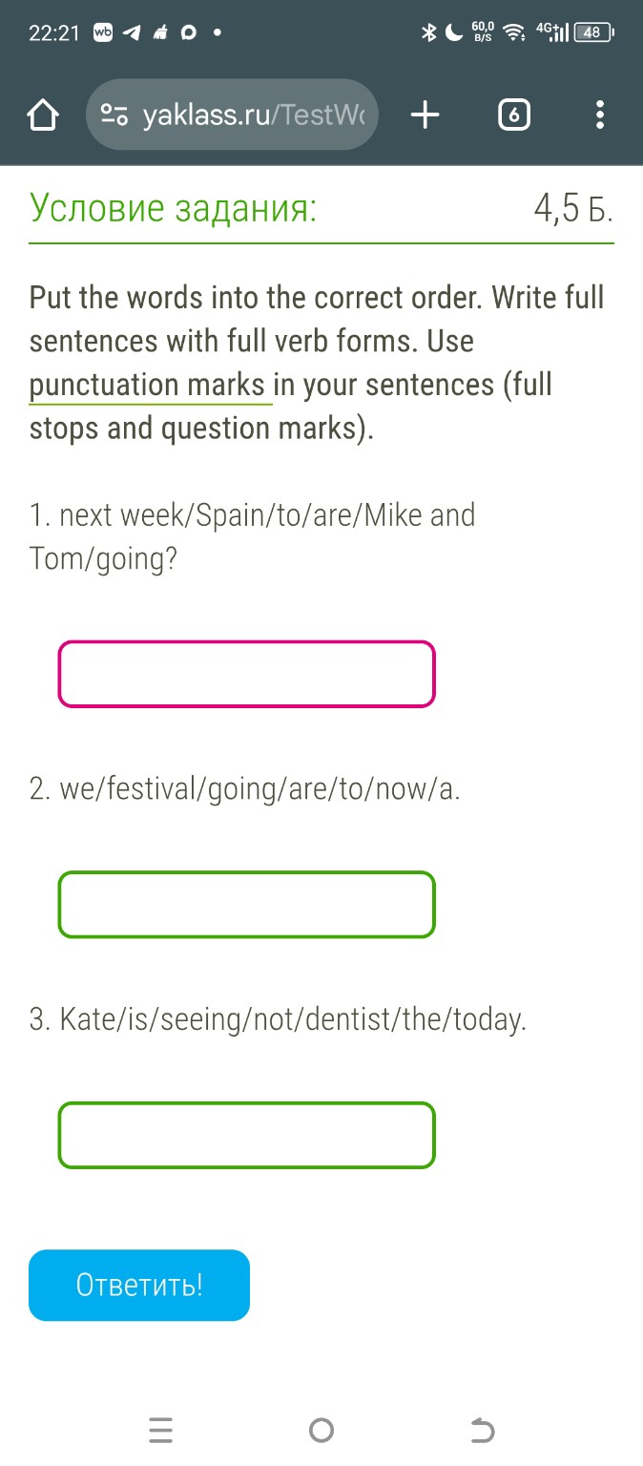Focus the answer field for sentence 3
The image size is (643, 1466).
246,1135
